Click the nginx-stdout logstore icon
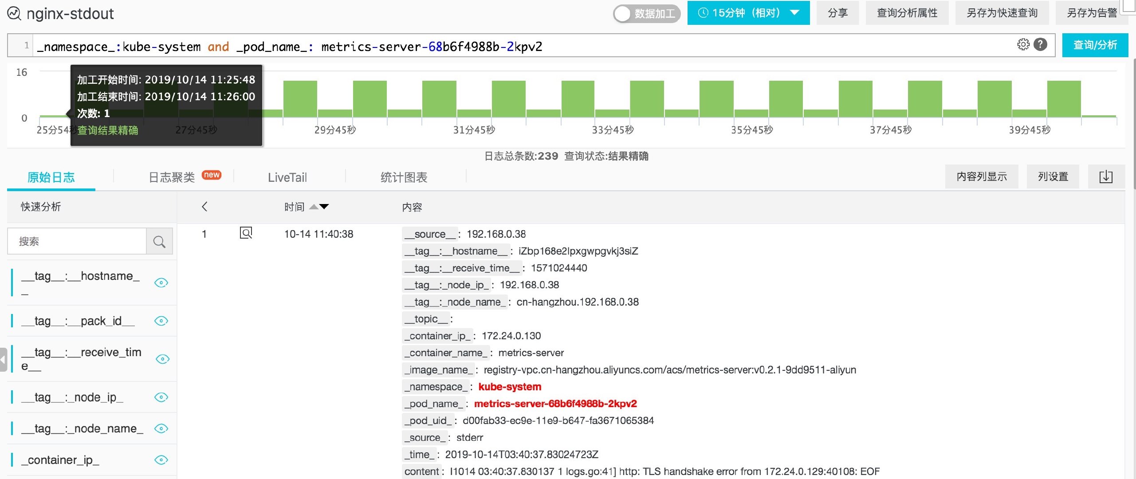 tap(14, 14)
